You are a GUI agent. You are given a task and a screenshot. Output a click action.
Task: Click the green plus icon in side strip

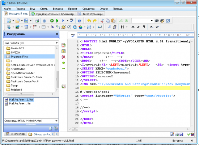[63, 63]
